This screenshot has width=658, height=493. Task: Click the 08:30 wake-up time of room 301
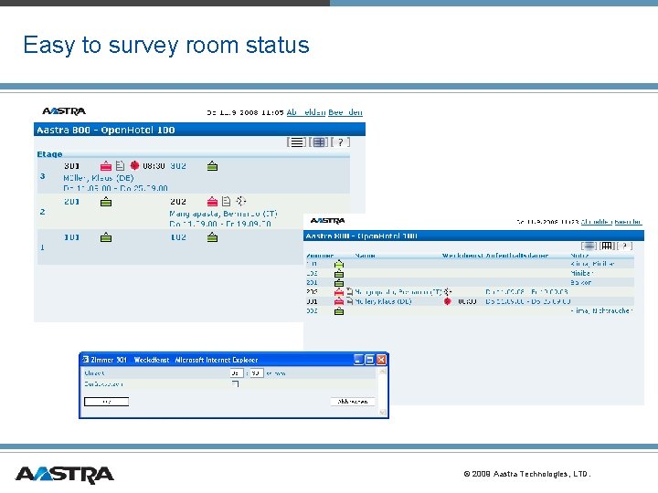click(154, 166)
